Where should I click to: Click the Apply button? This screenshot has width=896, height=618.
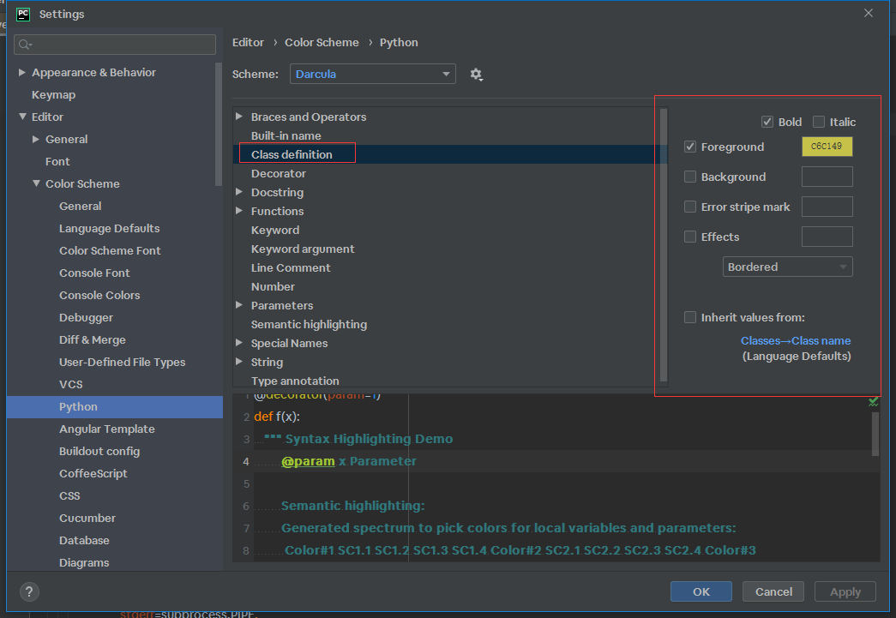click(845, 591)
